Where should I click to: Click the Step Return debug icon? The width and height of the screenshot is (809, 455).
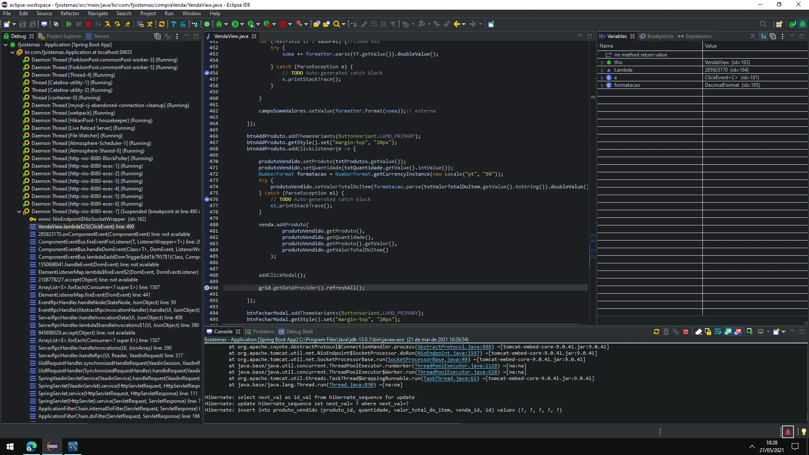pyautogui.click(x=127, y=24)
